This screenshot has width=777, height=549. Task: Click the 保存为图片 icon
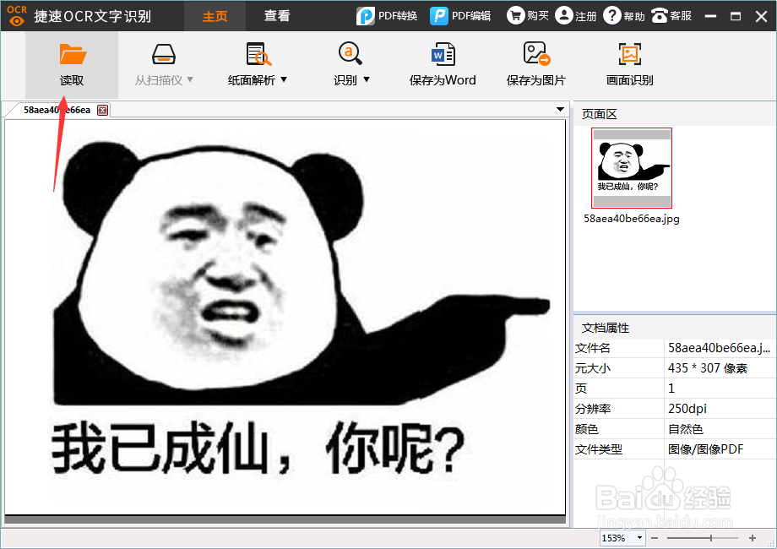tap(536, 53)
